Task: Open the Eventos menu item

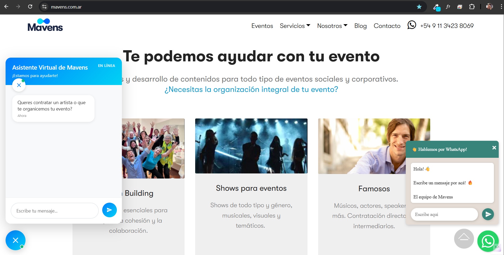Action: click(262, 26)
